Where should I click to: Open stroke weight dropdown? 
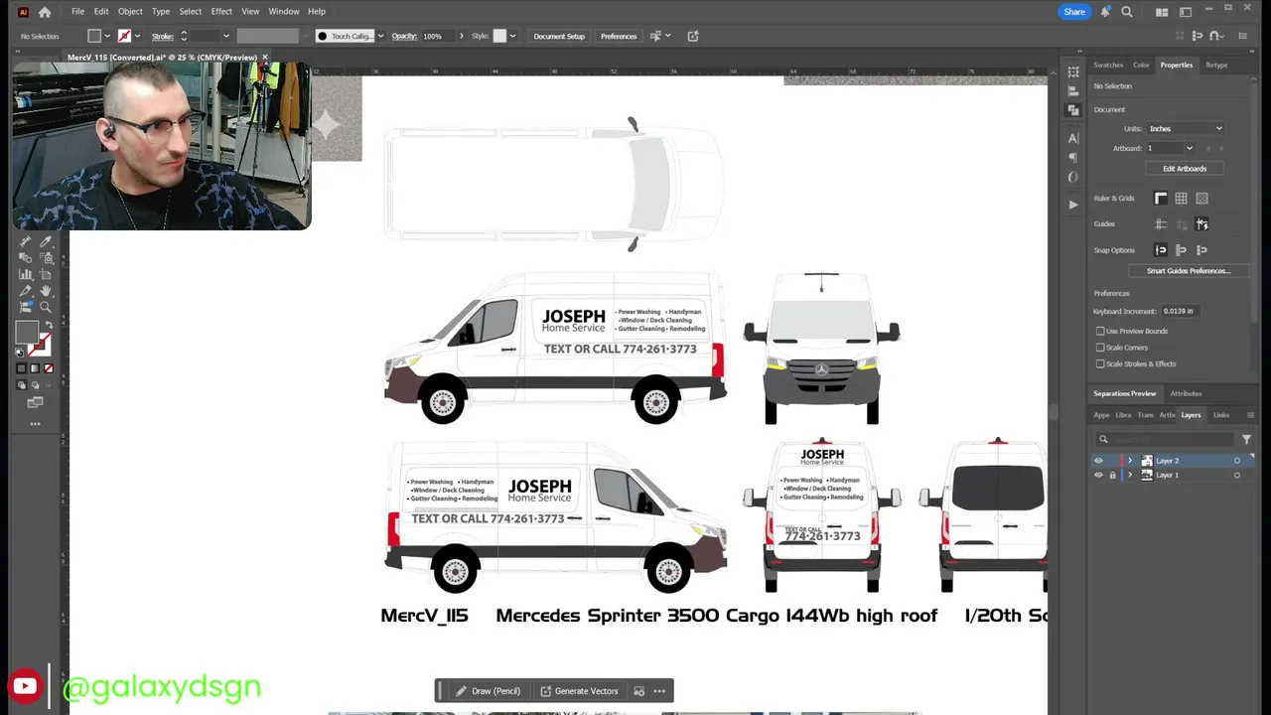coord(226,36)
